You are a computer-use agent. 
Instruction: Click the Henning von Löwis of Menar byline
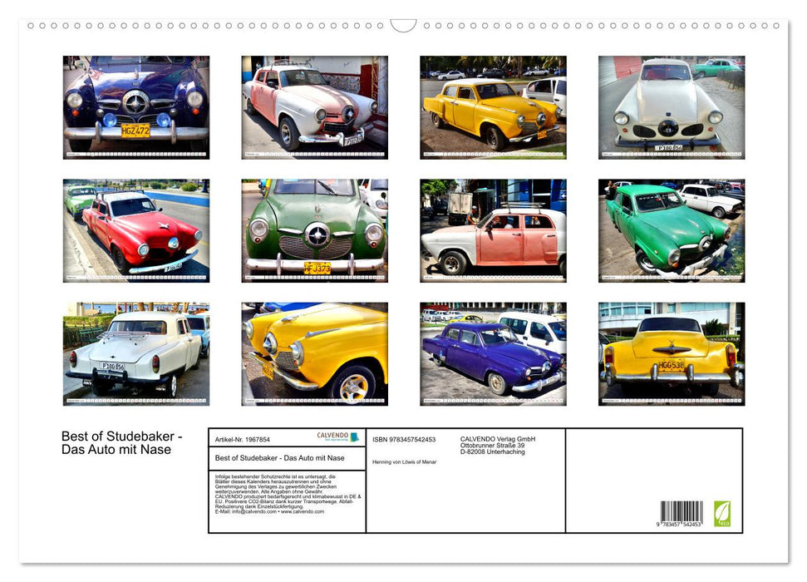pyautogui.click(x=403, y=461)
